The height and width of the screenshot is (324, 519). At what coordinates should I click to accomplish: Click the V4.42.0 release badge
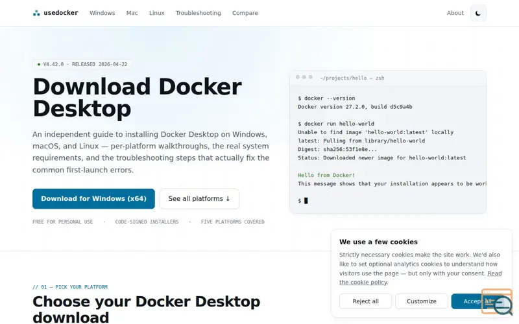click(82, 64)
